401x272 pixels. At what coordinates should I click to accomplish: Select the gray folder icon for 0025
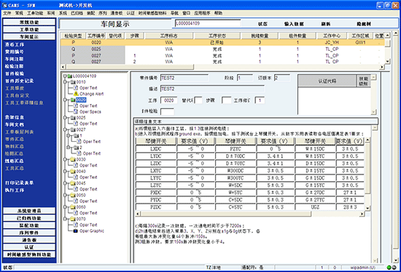click(x=73, y=118)
